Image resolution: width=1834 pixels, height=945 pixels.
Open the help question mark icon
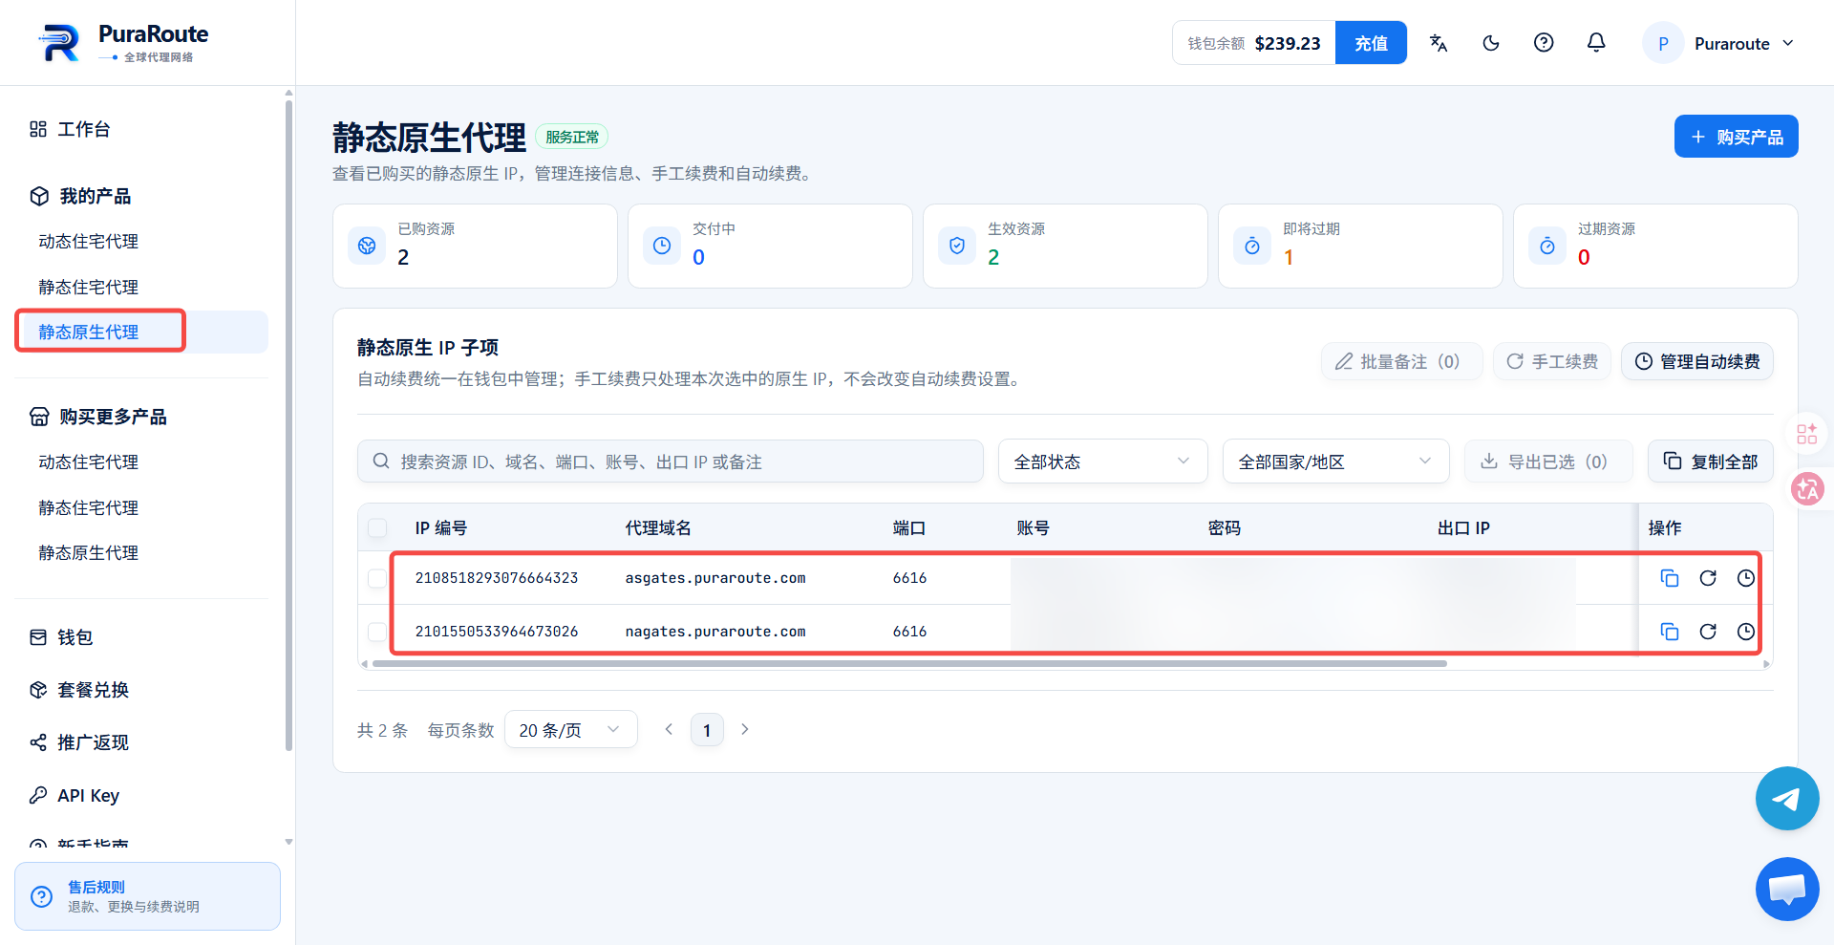click(1544, 43)
